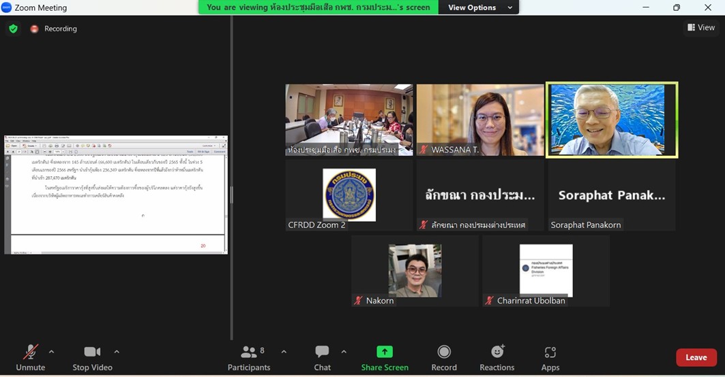Viewport: 725px width, 377px height.
Task: Click the green encryption shield icon
Action: pos(13,29)
